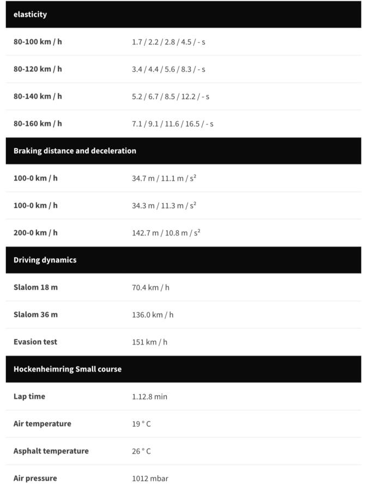Select the Lap time row label
This screenshot has height=490, width=371.
[x=29, y=396]
